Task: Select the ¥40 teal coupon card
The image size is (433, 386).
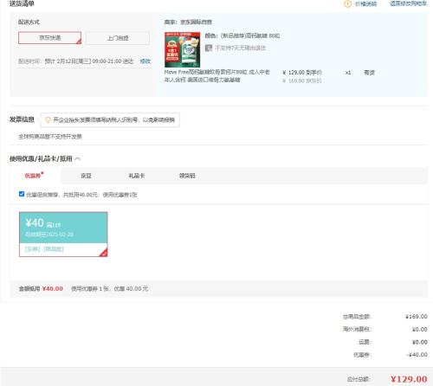Action: point(63,235)
